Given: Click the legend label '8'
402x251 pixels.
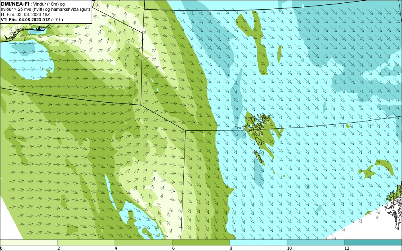Looking at the screenshot, I should click(x=231, y=248).
